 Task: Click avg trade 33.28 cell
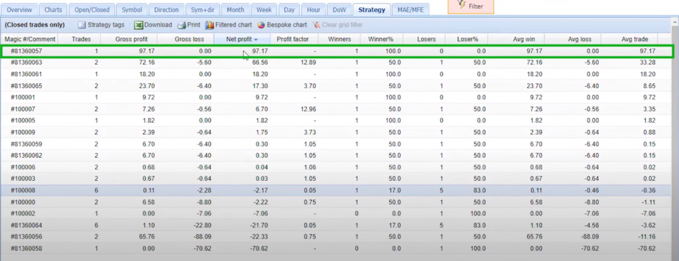coord(648,62)
